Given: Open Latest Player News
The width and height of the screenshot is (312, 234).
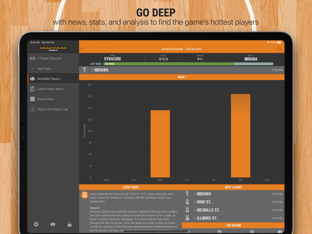Looking at the screenshot, I should (x=53, y=89).
